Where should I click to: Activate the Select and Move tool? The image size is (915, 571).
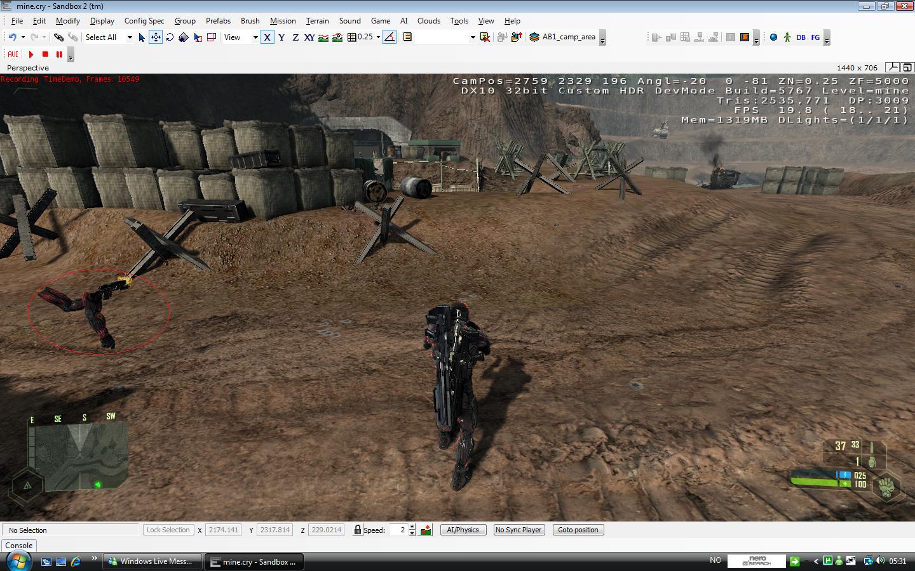tap(156, 37)
